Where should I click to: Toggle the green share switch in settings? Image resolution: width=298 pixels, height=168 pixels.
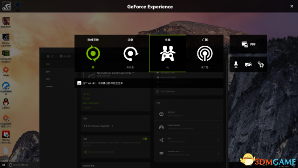click(x=145, y=139)
